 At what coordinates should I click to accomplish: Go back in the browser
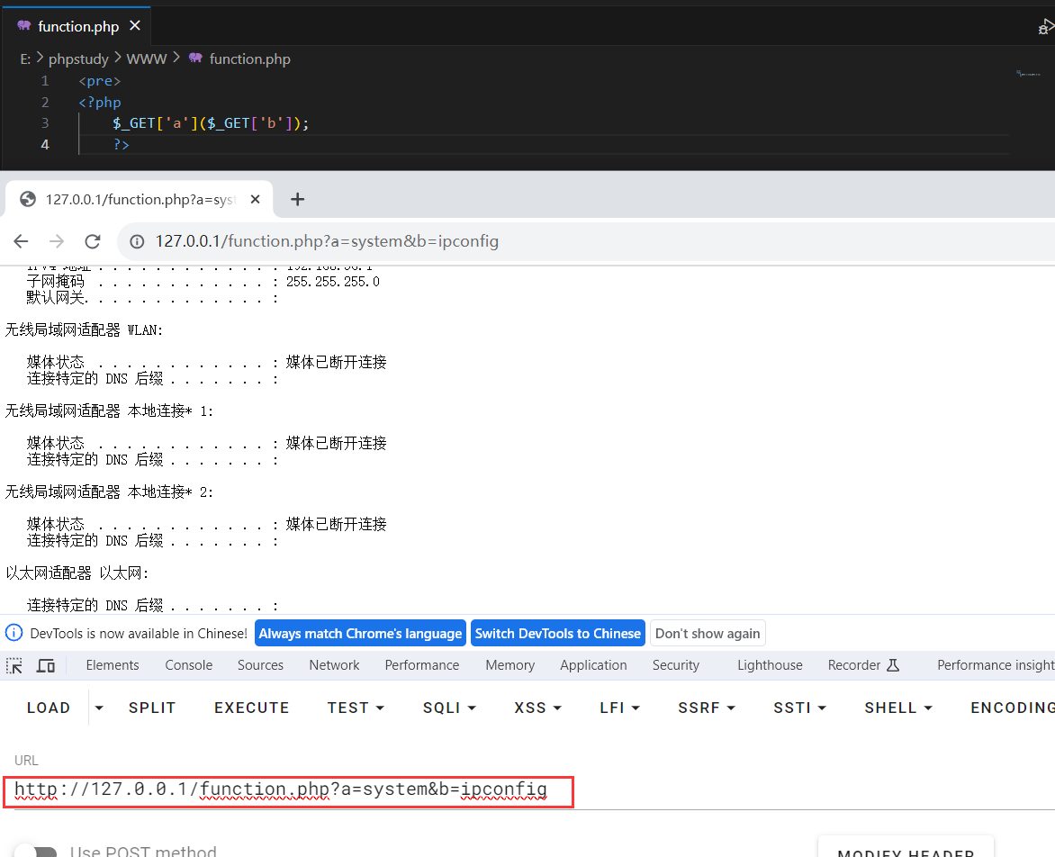[x=22, y=241]
